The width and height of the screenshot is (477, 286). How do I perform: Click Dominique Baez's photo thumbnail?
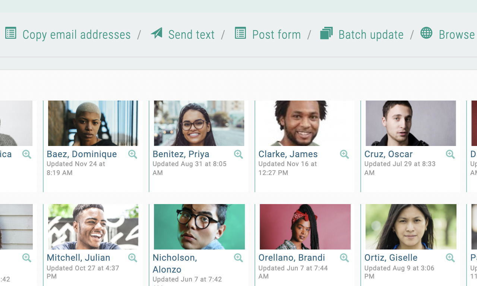pyautogui.click(x=93, y=123)
